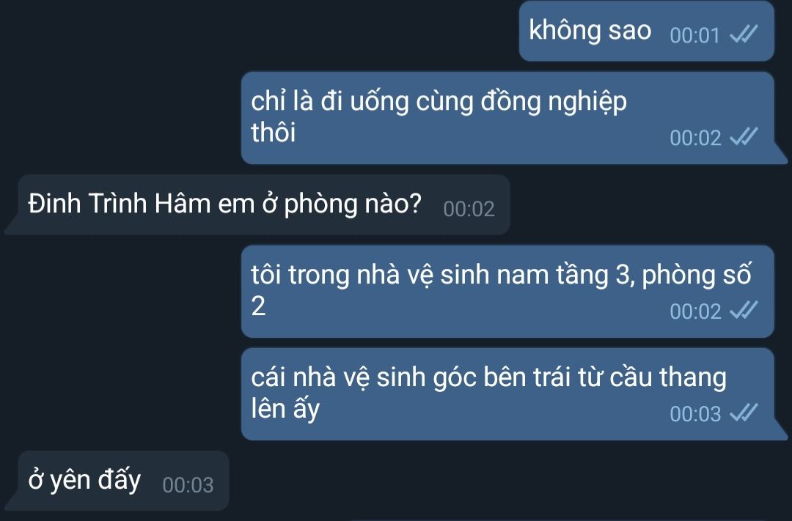Click the words "lên ấy" in the outgoing message
The image size is (792, 521).
coord(285,408)
